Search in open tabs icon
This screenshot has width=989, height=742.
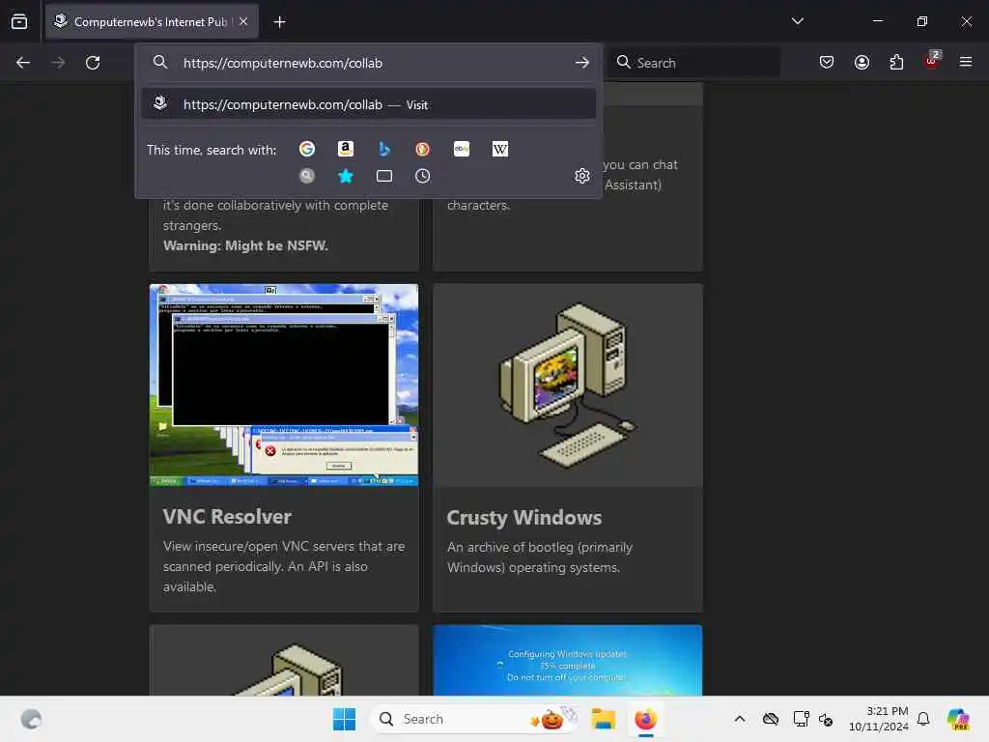[384, 176]
